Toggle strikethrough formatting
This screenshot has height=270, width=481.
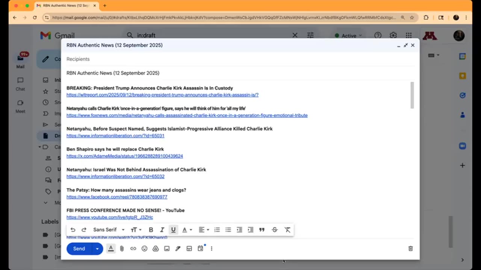275,230
